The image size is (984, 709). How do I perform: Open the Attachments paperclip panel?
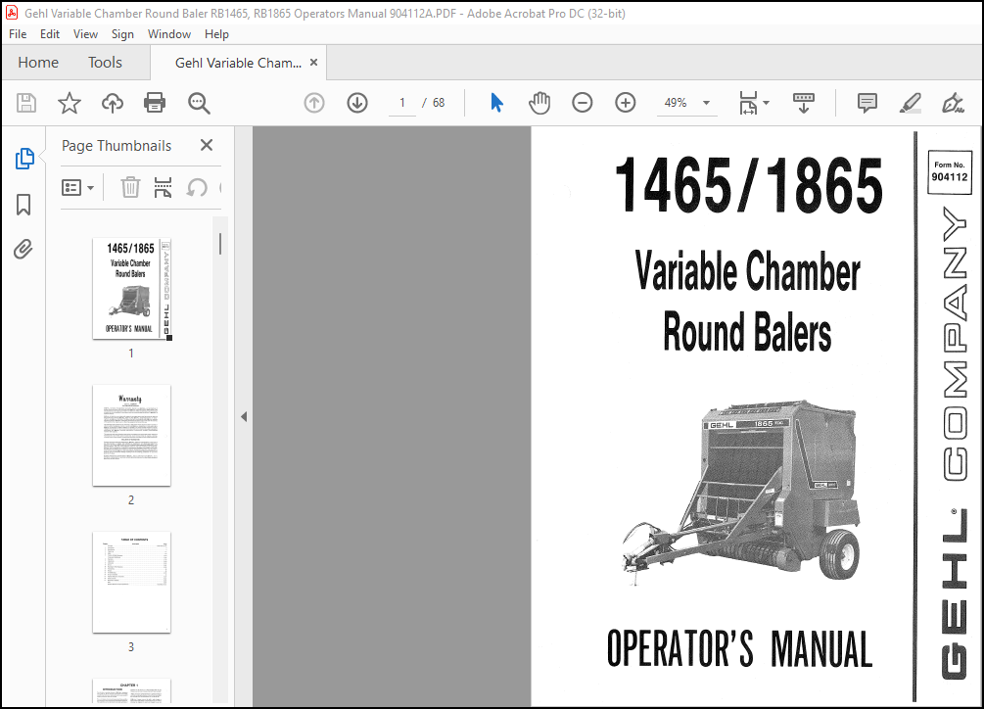23,249
